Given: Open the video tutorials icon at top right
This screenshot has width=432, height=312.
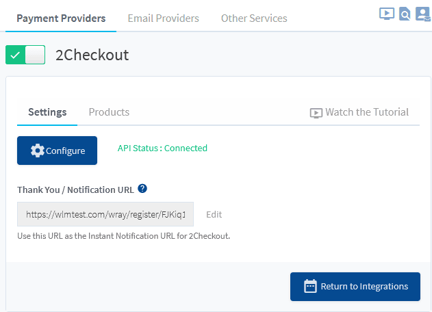Looking at the screenshot, I should [x=387, y=14].
